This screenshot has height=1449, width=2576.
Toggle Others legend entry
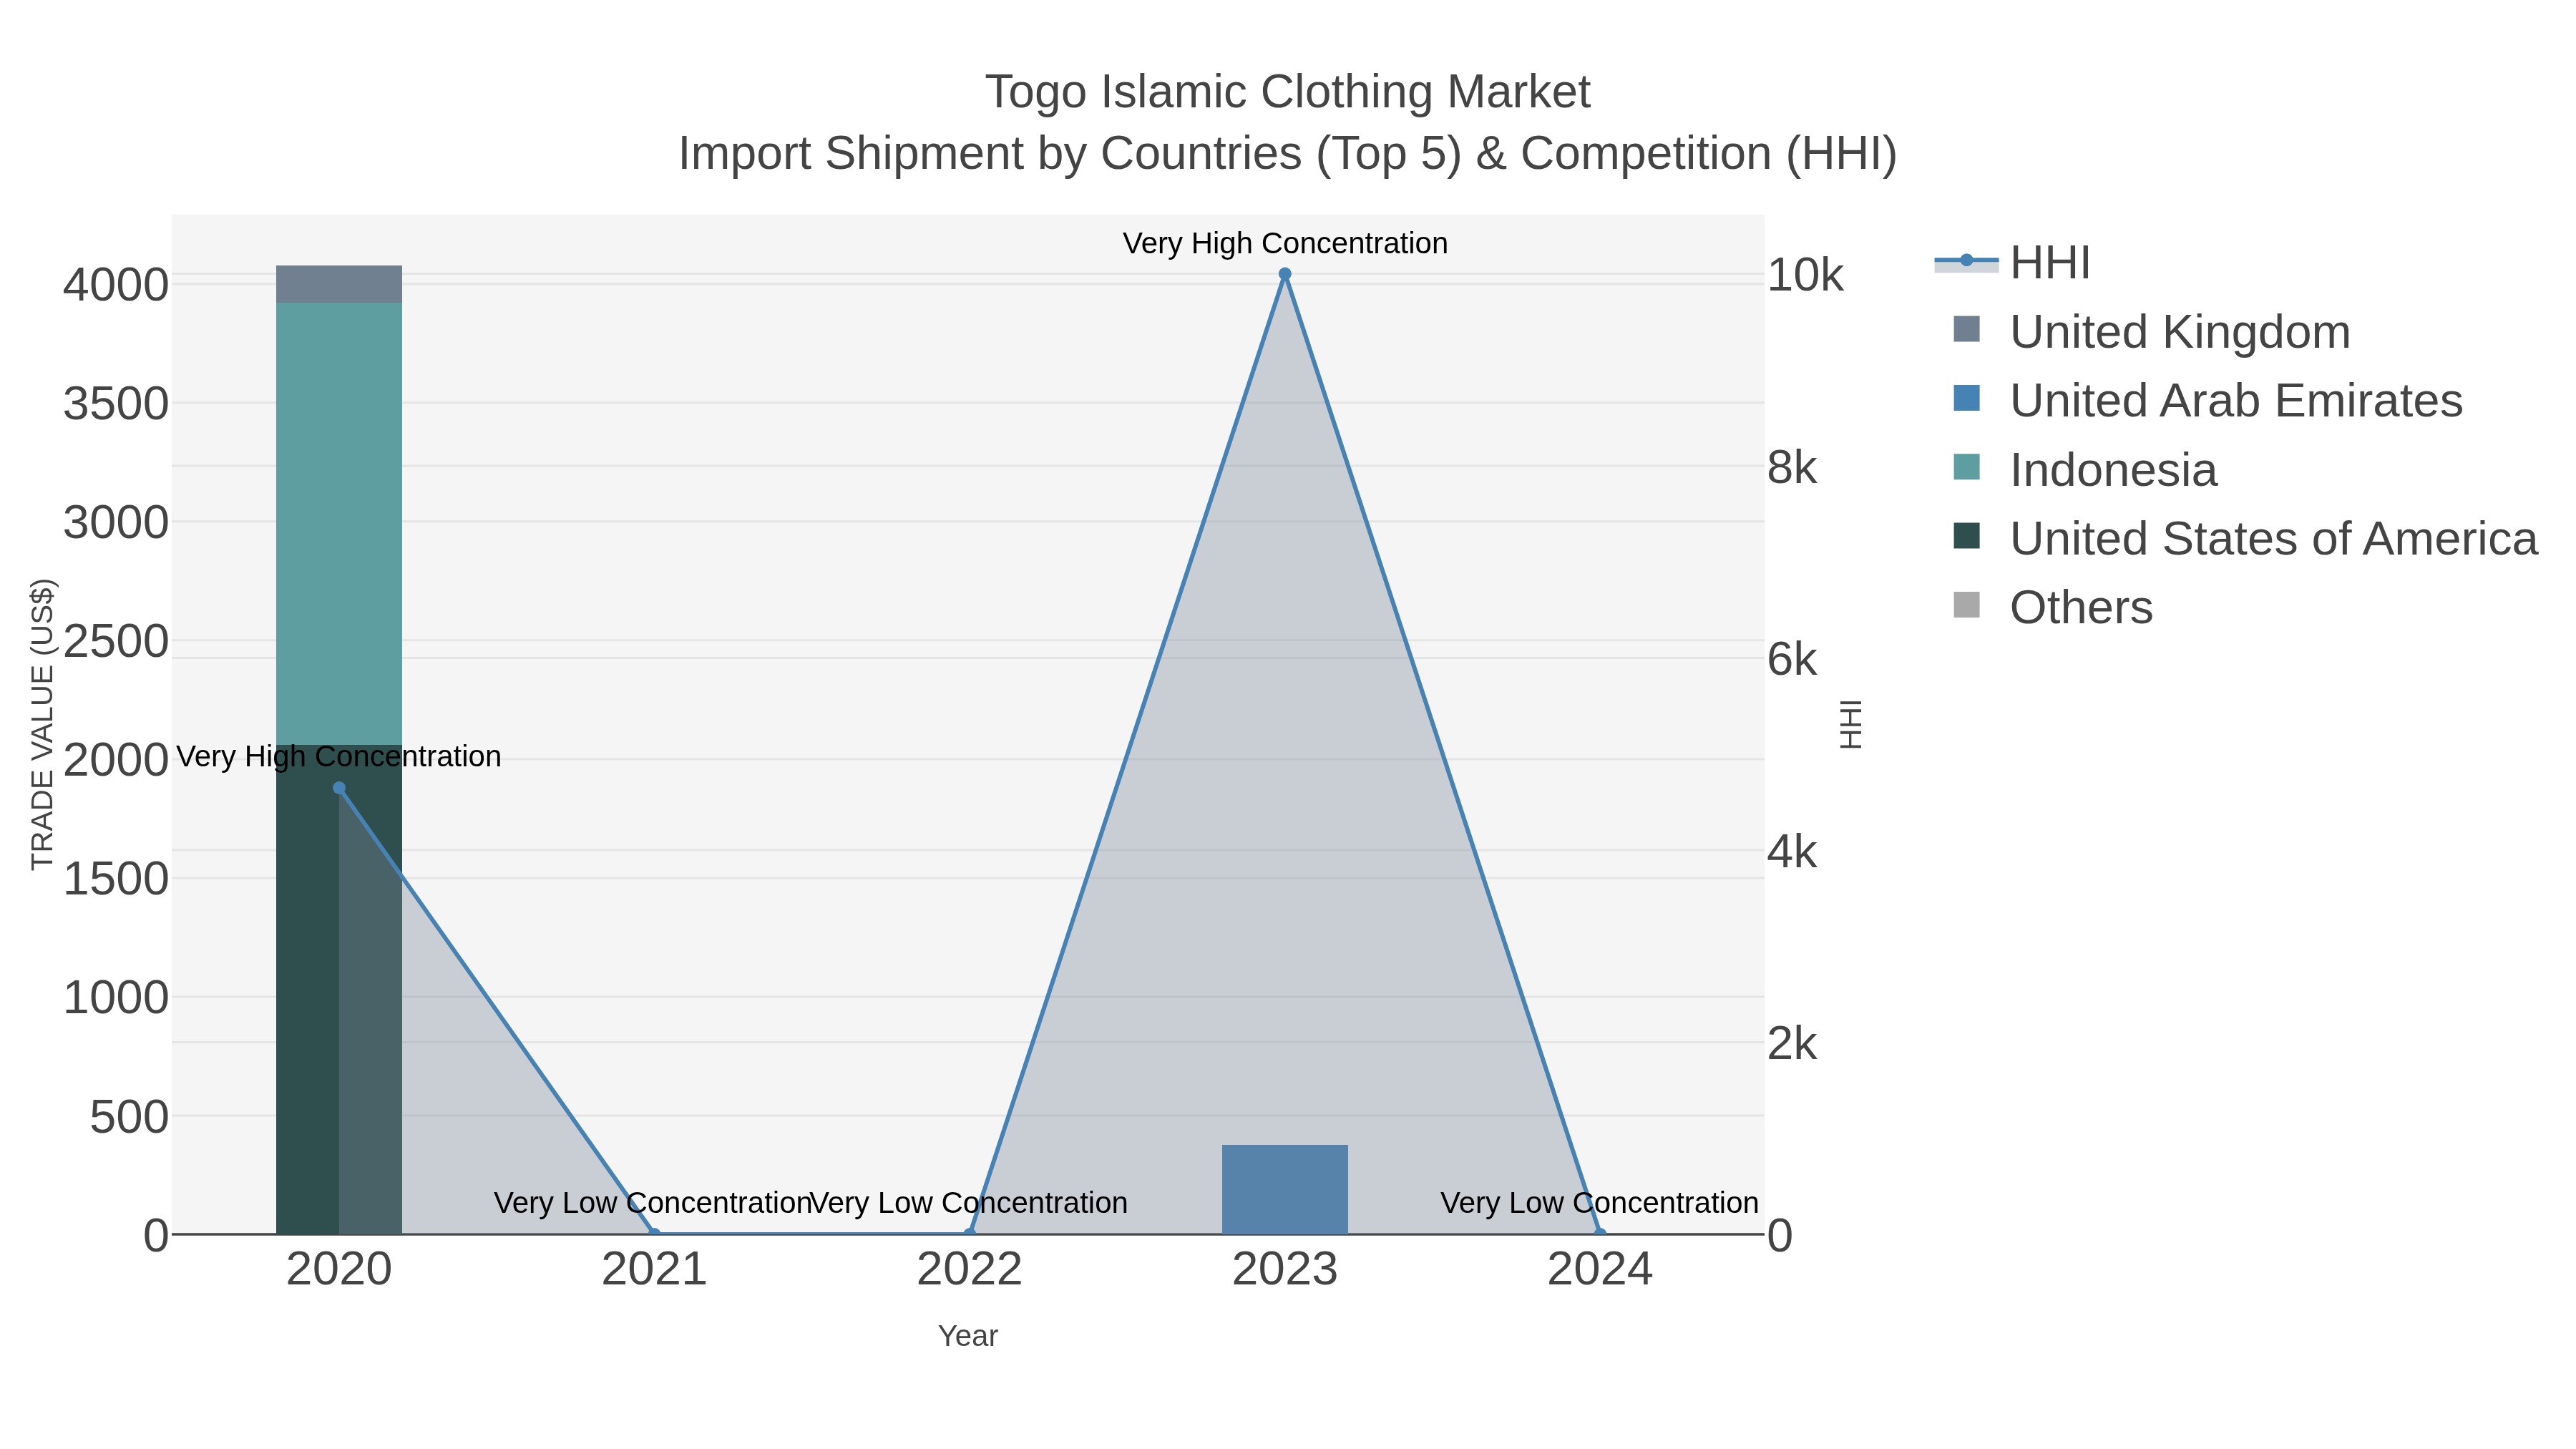(2052, 608)
